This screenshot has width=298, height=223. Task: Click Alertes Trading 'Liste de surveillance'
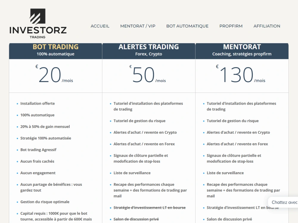[x=132, y=173]
